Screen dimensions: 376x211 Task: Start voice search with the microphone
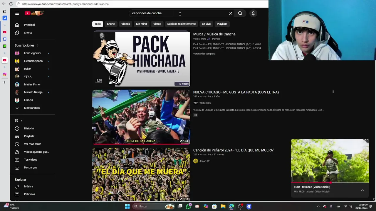coord(253,13)
